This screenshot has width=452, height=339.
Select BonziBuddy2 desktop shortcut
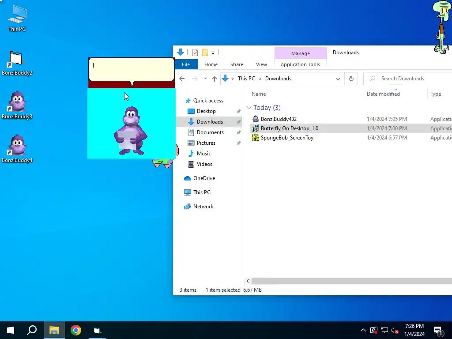(17, 63)
